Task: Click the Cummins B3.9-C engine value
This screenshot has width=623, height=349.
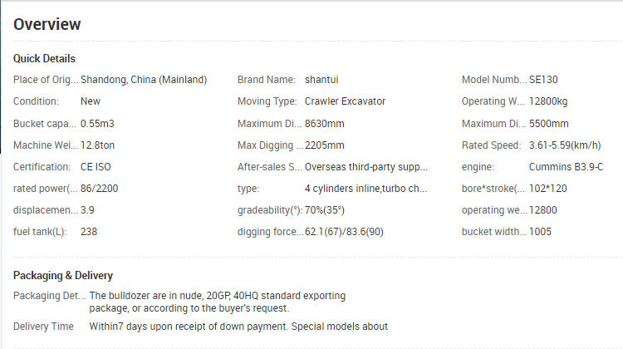Action: pos(566,167)
